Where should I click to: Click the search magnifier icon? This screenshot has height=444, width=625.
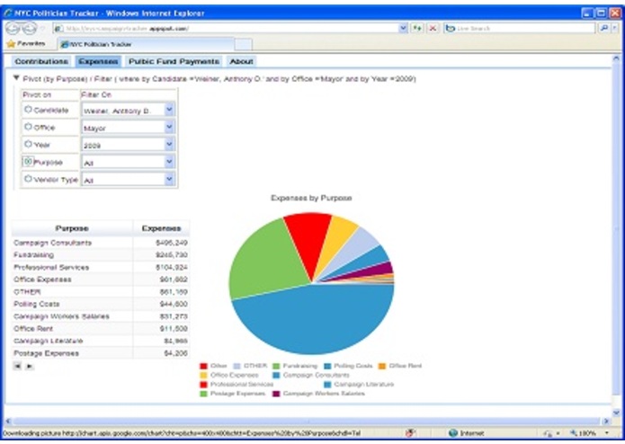pos(604,28)
